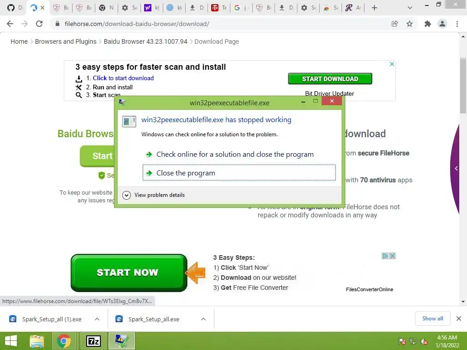Expand options for Spark_Setup_all.exe

pyautogui.click(x=203, y=319)
